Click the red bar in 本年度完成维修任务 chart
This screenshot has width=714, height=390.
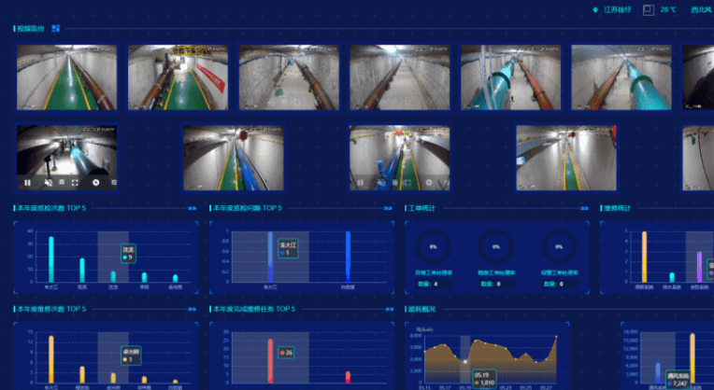coord(270,360)
